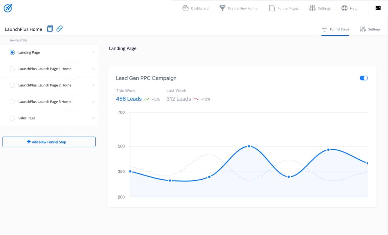Click the rocket logo icon

coord(8,8)
